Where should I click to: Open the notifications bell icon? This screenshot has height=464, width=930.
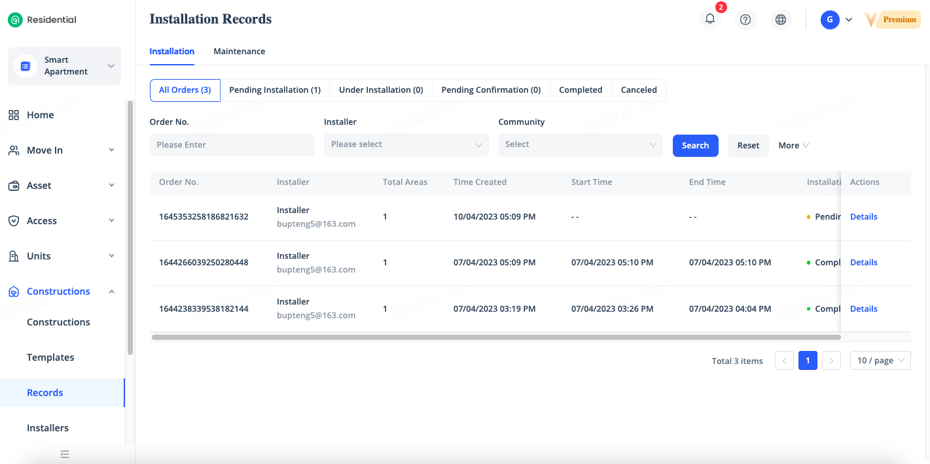(x=709, y=20)
